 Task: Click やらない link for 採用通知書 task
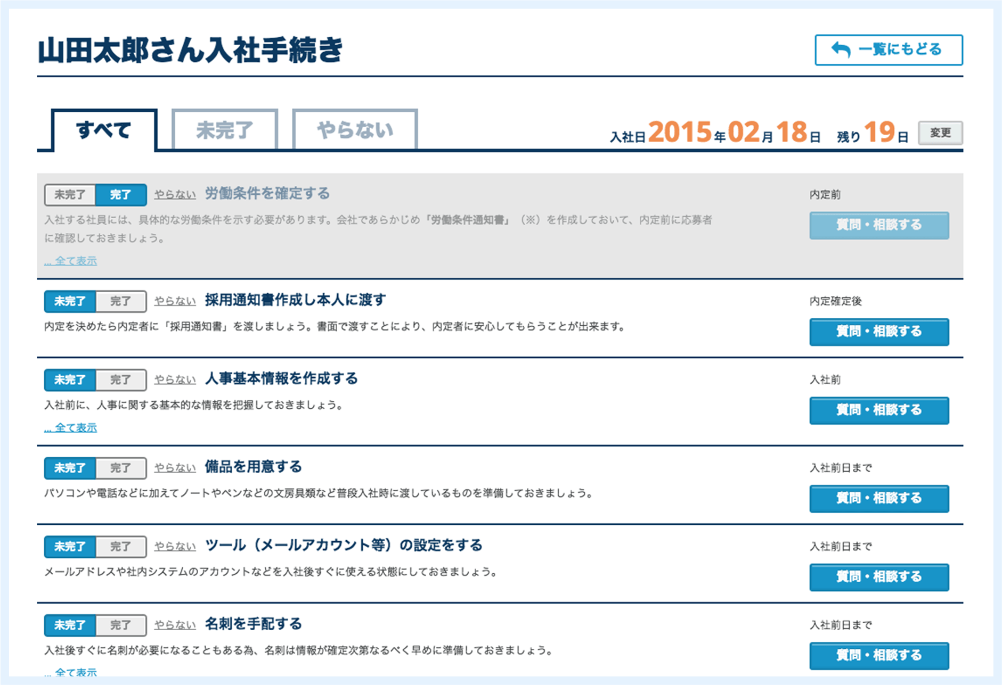coord(175,301)
